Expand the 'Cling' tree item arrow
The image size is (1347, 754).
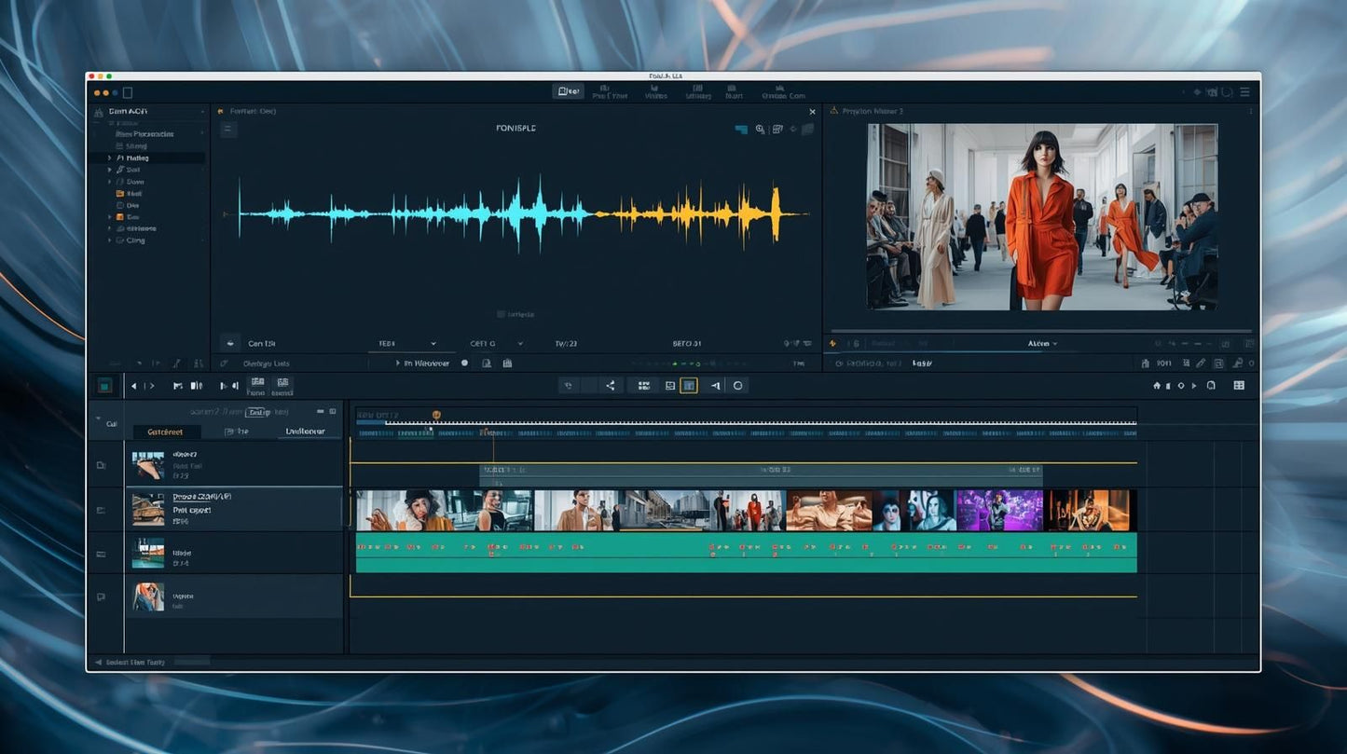(x=109, y=240)
